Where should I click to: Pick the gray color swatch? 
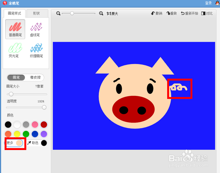26,125
